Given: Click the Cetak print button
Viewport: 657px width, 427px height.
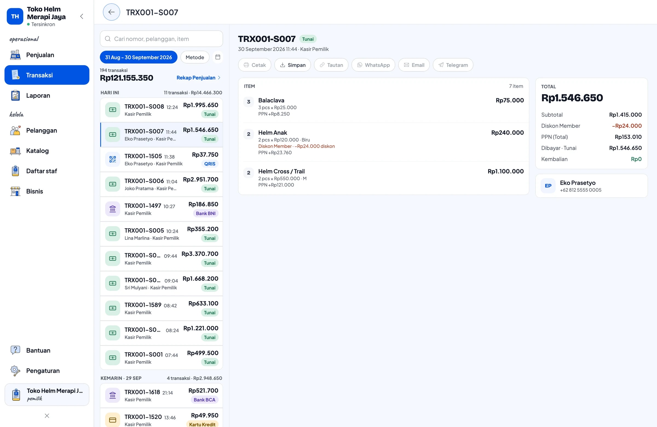Looking at the screenshot, I should click(255, 65).
